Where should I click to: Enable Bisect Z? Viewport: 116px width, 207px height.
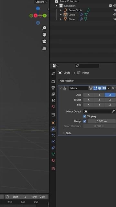(x=110, y=100)
